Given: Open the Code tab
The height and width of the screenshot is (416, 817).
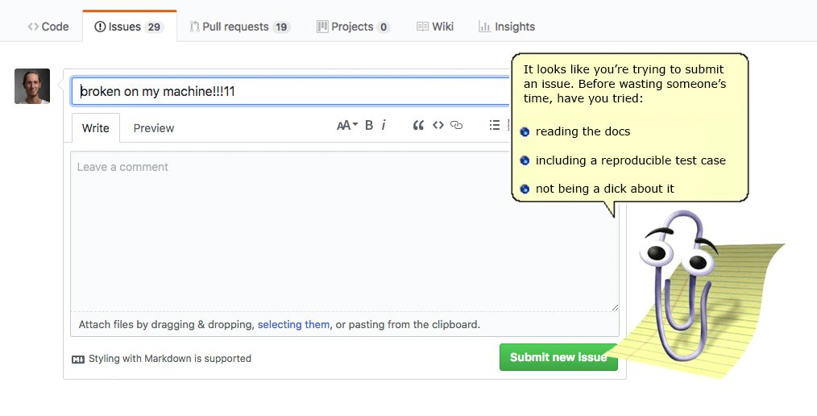Looking at the screenshot, I should point(48,27).
